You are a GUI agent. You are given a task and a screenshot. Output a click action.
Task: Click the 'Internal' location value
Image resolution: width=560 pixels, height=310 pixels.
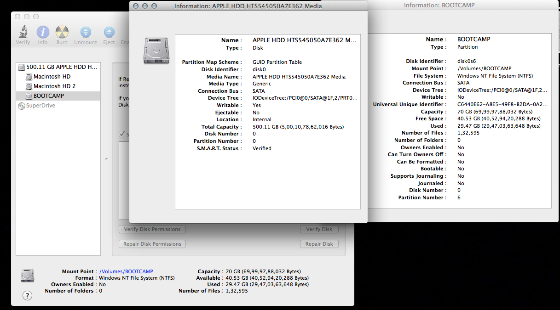pyautogui.click(x=262, y=119)
